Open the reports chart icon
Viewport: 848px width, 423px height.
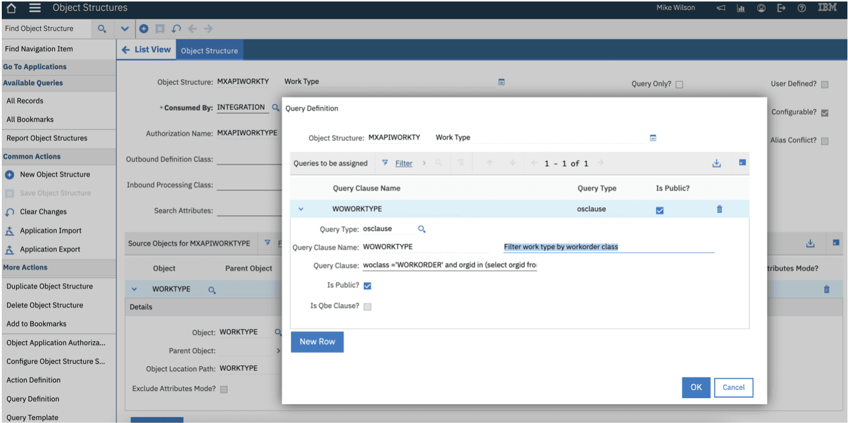coord(741,8)
